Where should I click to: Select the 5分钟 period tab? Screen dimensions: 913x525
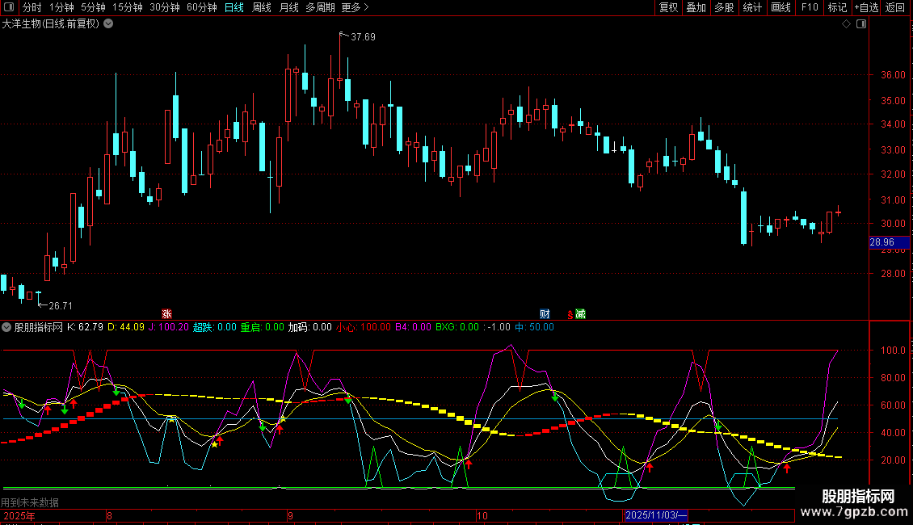(x=93, y=8)
